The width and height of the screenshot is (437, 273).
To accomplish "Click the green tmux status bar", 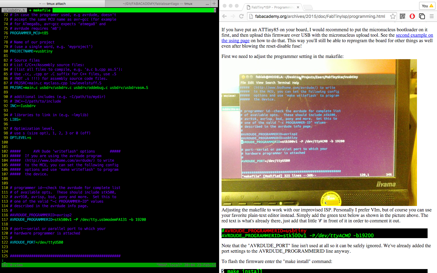I will click(109, 265).
